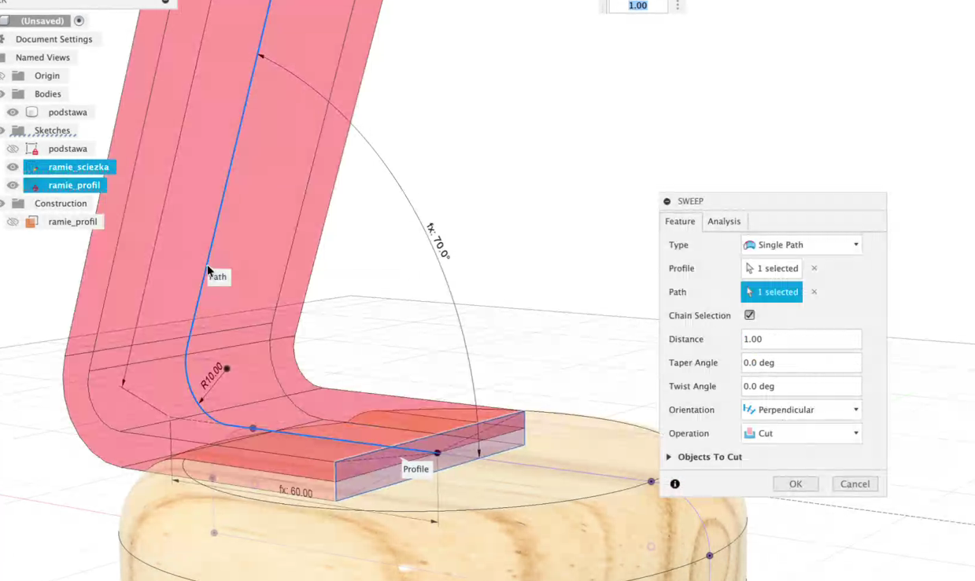Expand the Objects To Cut section

[x=669, y=457]
